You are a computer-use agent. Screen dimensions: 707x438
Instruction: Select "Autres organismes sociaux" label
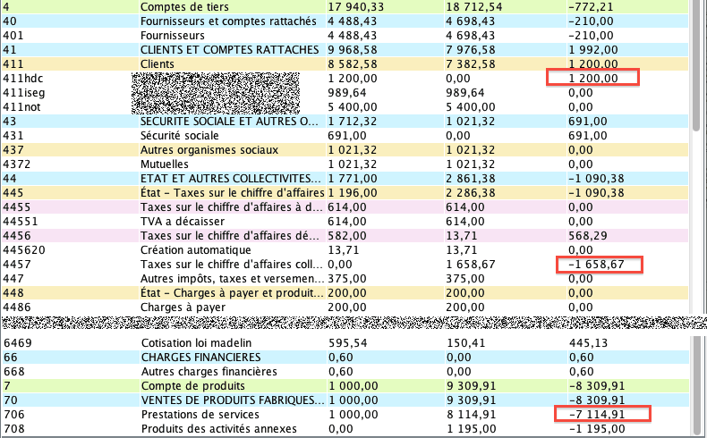pyautogui.click(x=209, y=150)
